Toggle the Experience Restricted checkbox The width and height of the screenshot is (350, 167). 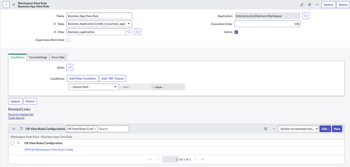pyautogui.click(x=68, y=40)
